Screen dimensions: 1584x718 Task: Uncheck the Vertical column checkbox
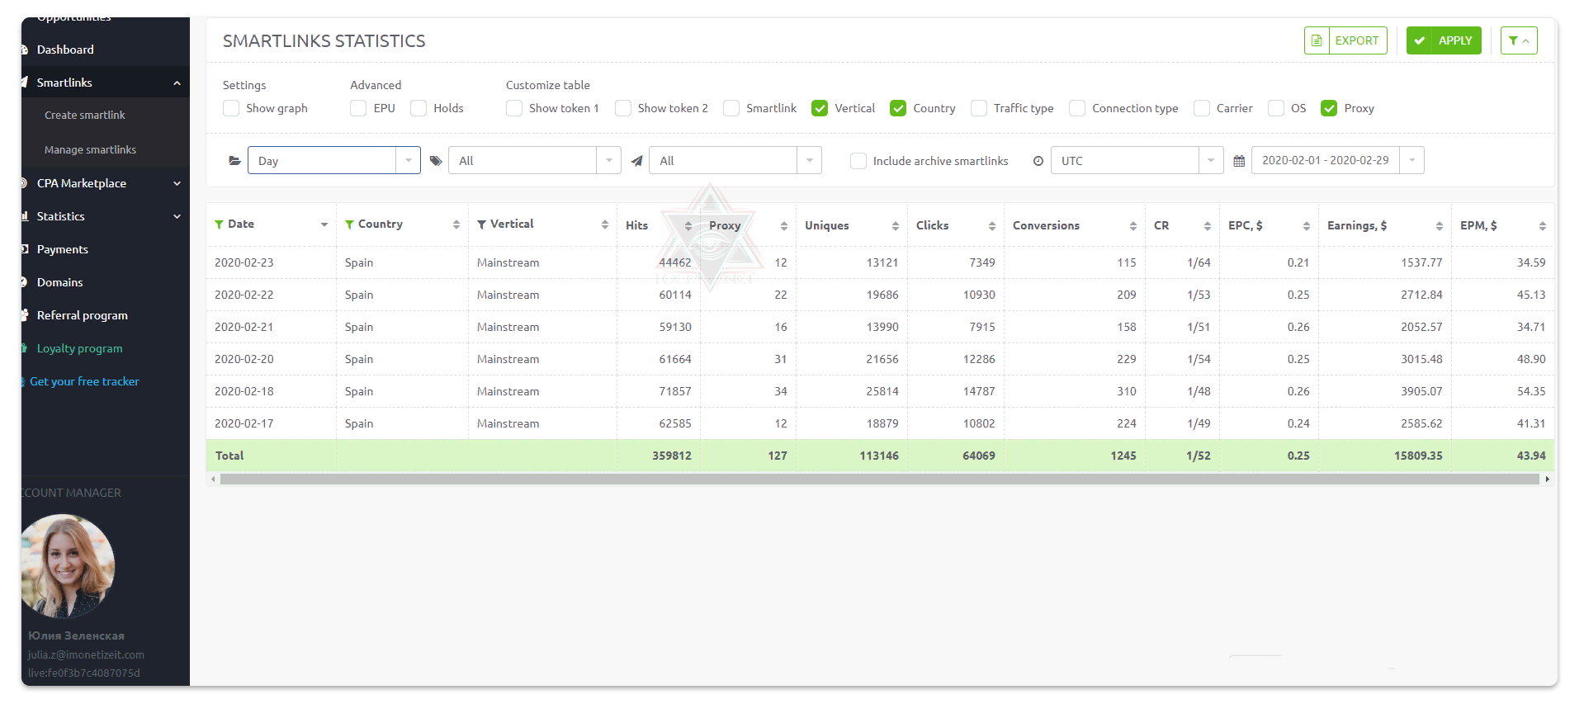pyautogui.click(x=820, y=108)
